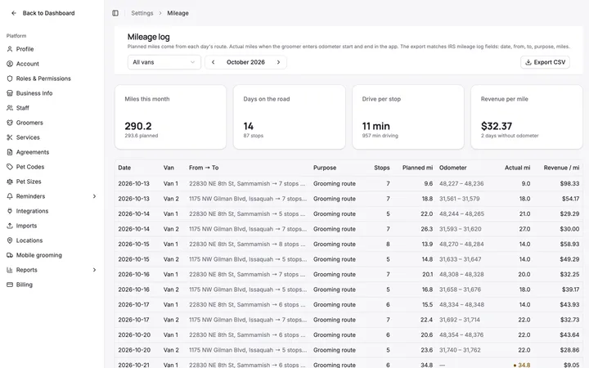Open Groomers settings page
This screenshot has height=368, width=589.
(29, 123)
